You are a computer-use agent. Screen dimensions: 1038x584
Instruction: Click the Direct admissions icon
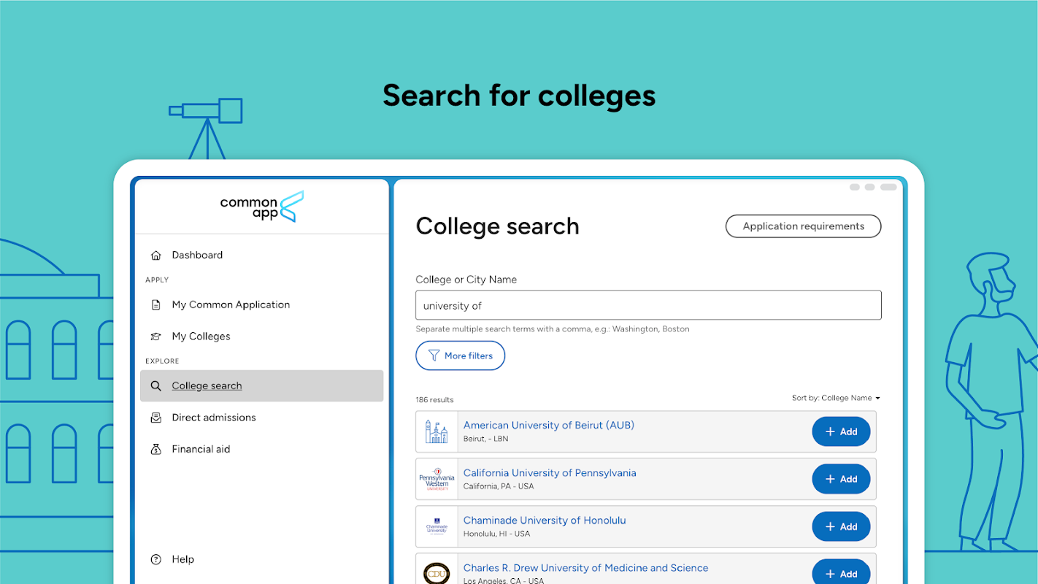155,418
